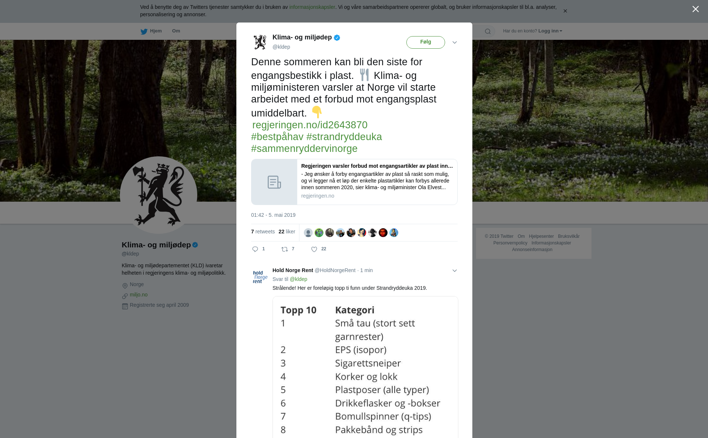Dismiss the cookie notice with small X

pyautogui.click(x=565, y=11)
